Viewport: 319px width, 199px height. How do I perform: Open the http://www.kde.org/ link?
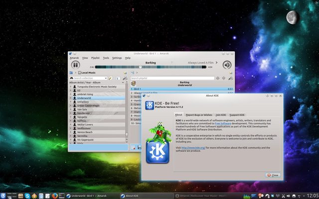click(x=193, y=148)
